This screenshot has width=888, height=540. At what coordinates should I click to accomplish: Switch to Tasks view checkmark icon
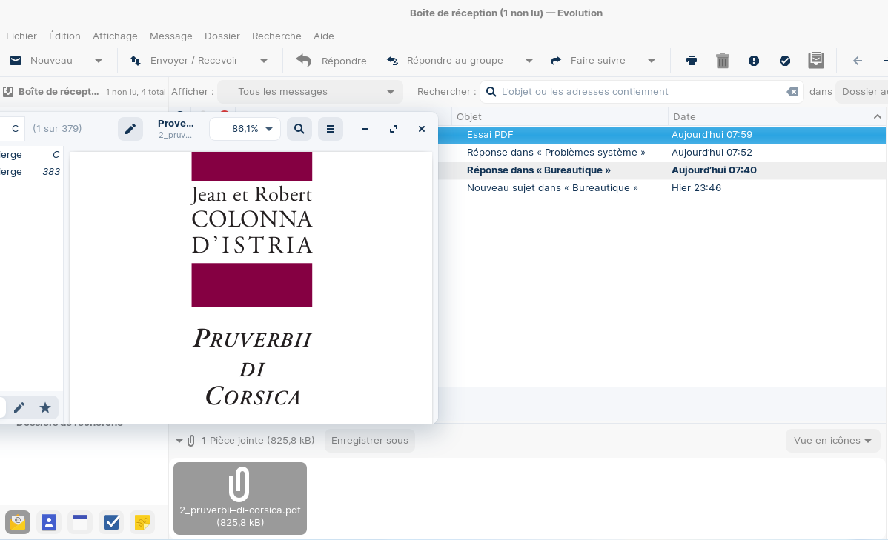(111, 522)
